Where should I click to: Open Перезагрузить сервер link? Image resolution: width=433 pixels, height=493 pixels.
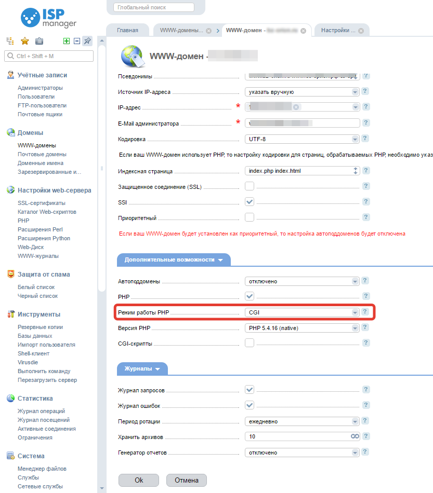click(x=47, y=380)
